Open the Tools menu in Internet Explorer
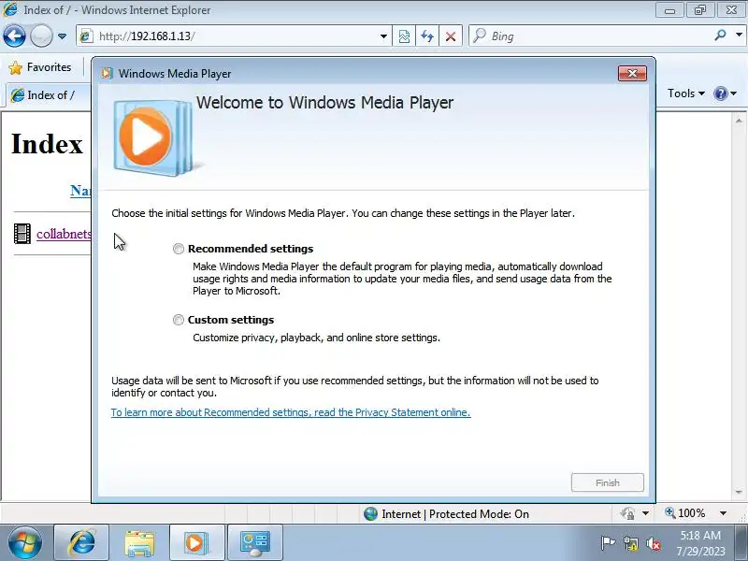 [686, 93]
